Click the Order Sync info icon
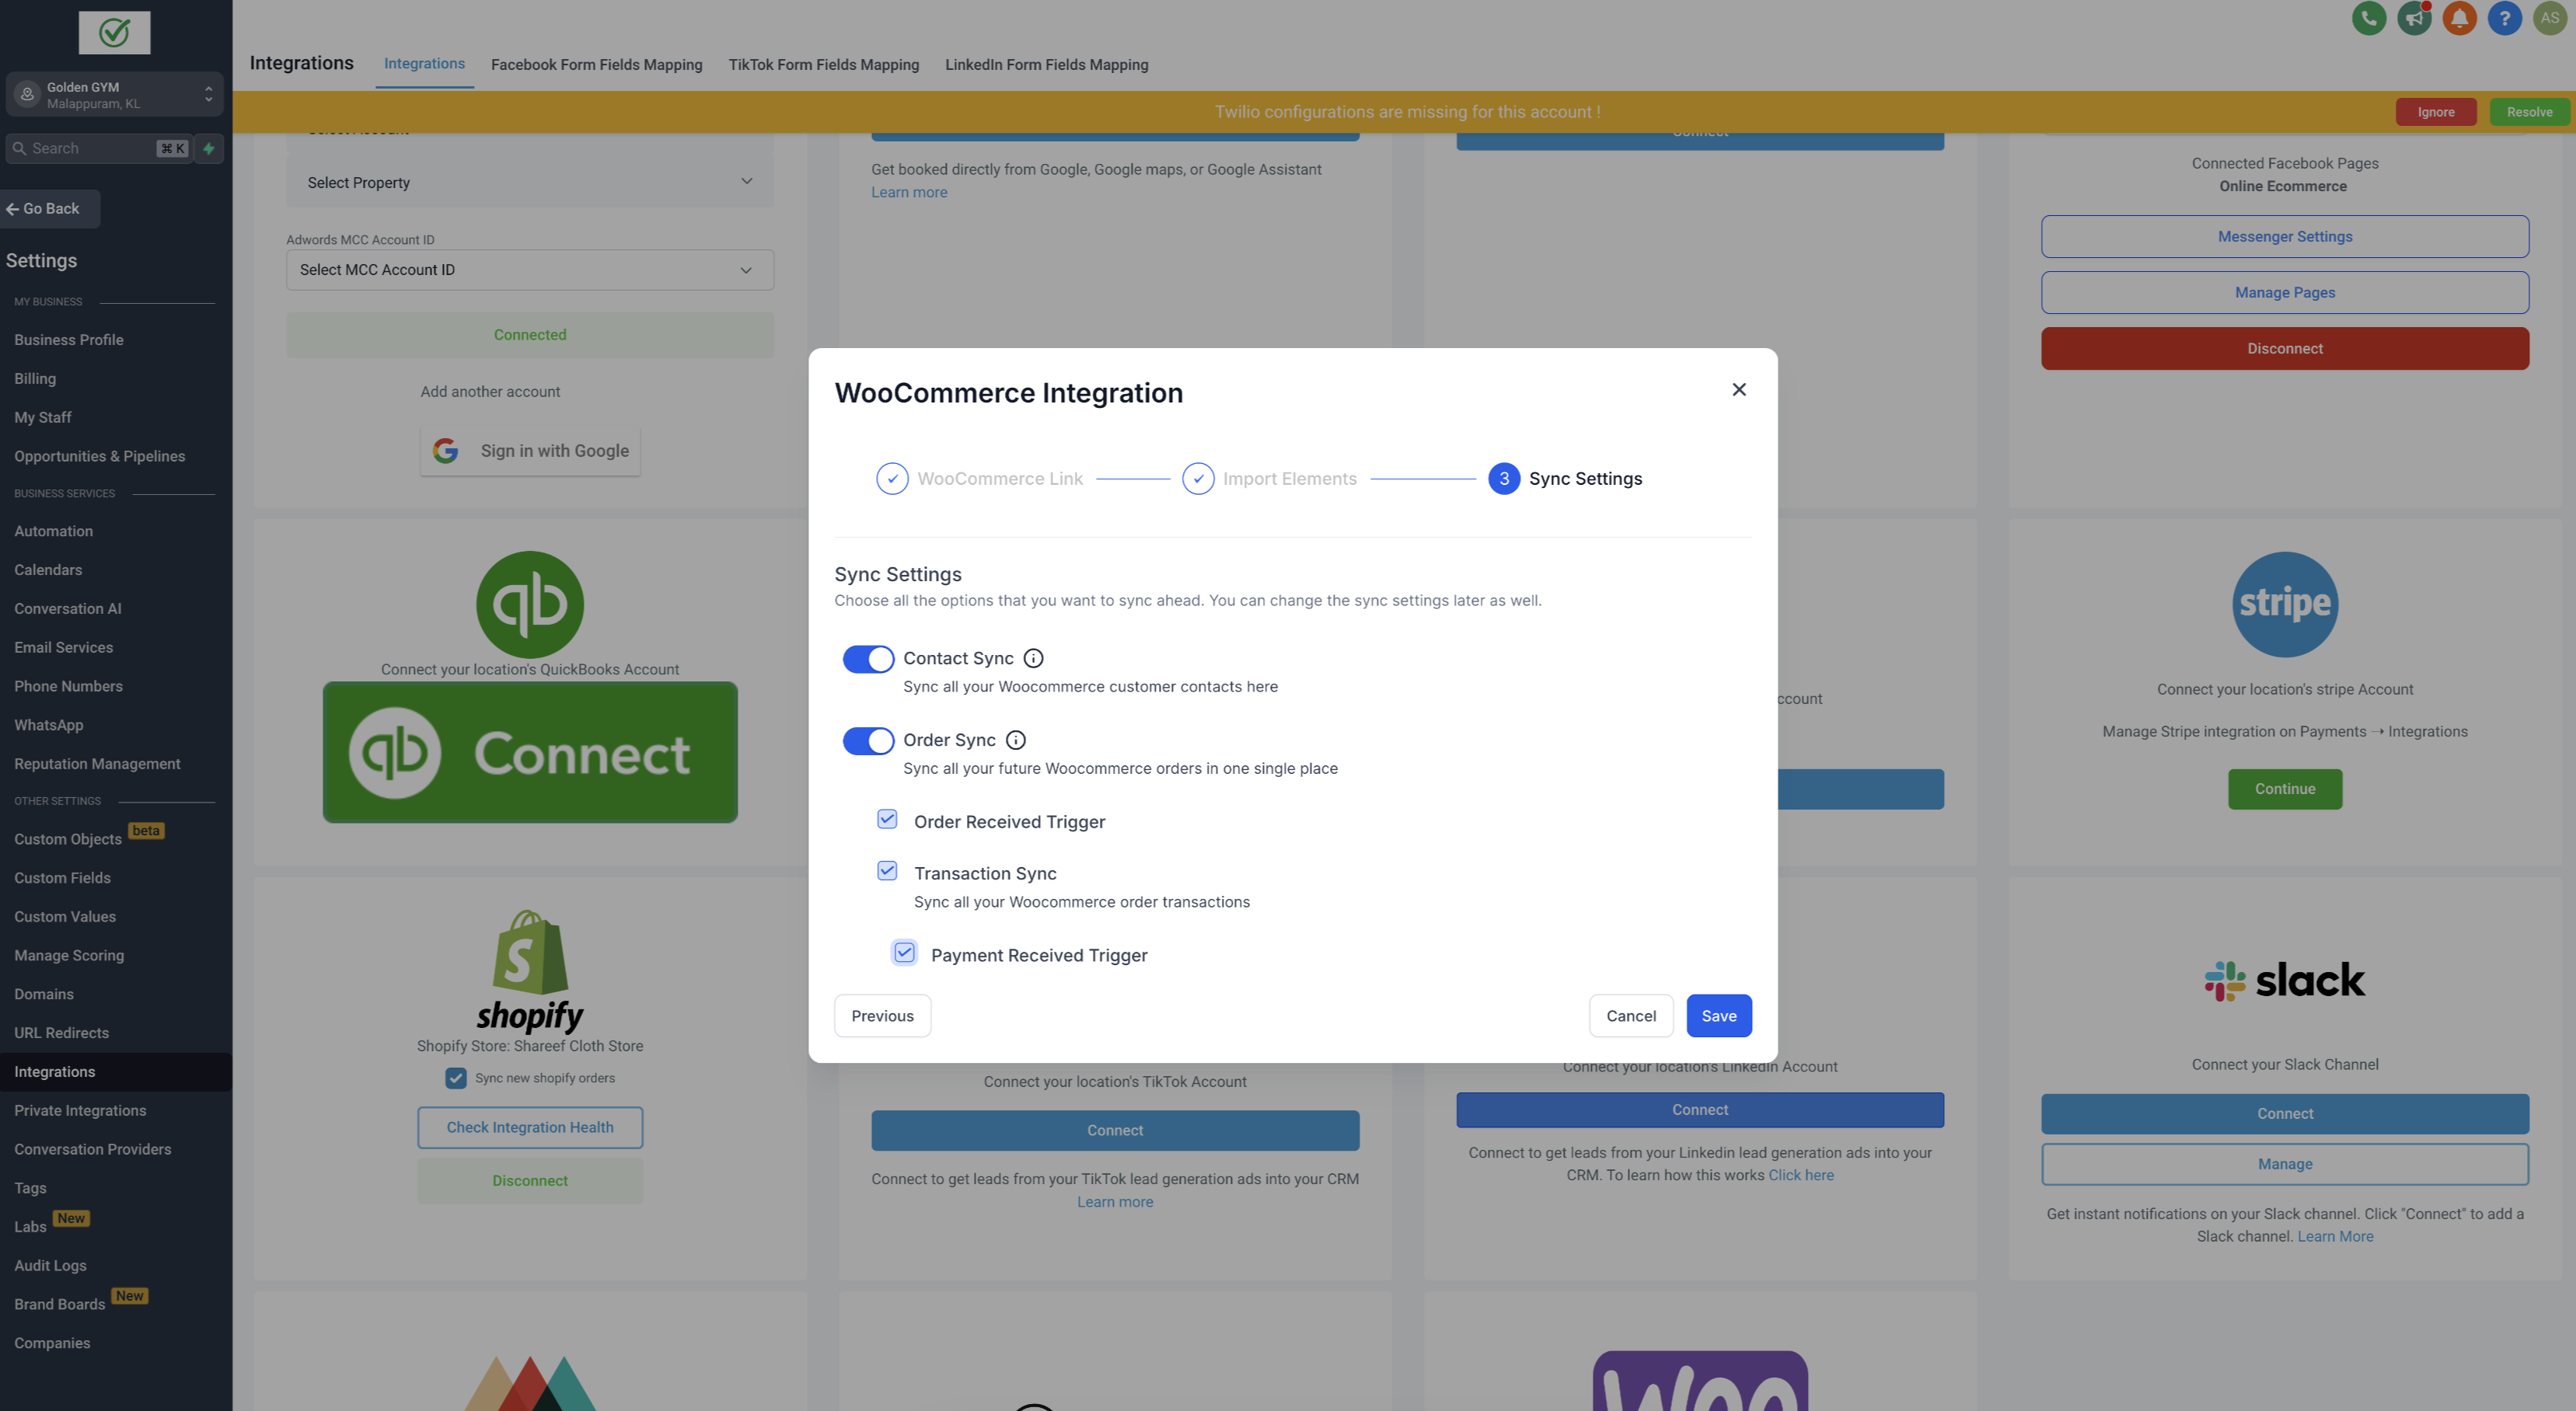 1015,740
